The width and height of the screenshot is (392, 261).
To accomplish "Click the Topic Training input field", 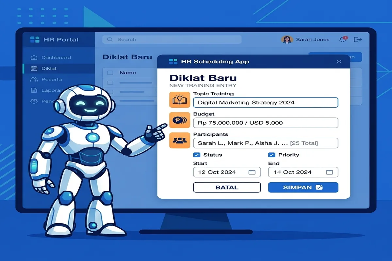I will [x=266, y=102].
